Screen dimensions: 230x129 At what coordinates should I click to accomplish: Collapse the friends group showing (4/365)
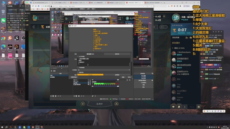173,48
